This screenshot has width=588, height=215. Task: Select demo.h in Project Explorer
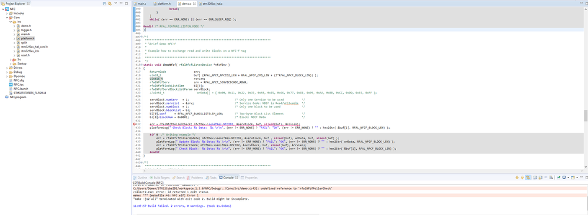26,26
